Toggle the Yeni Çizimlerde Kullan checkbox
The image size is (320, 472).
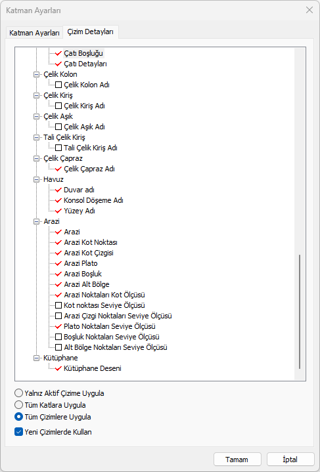pos(18,432)
